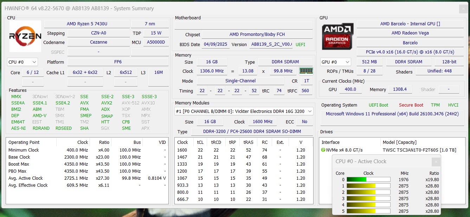Select the TWSC TSC3AN1T0-F2T60S drive entry
The image size is (470, 217).
tap(419, 150)
